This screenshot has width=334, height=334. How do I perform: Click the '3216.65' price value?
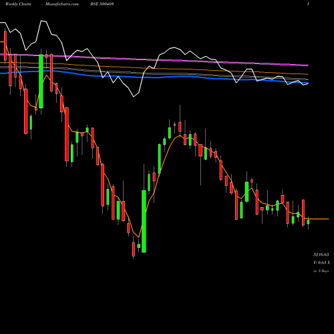[321, 255]
